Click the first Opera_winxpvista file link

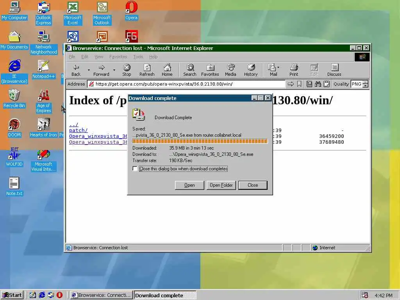click(98, 136)
